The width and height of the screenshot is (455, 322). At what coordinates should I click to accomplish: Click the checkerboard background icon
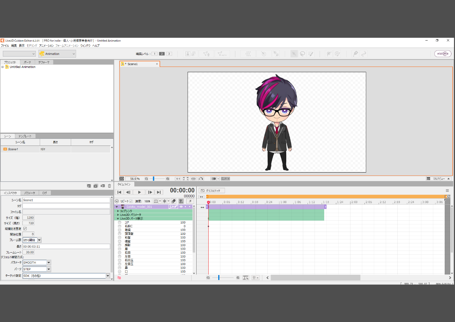point(122,179)
